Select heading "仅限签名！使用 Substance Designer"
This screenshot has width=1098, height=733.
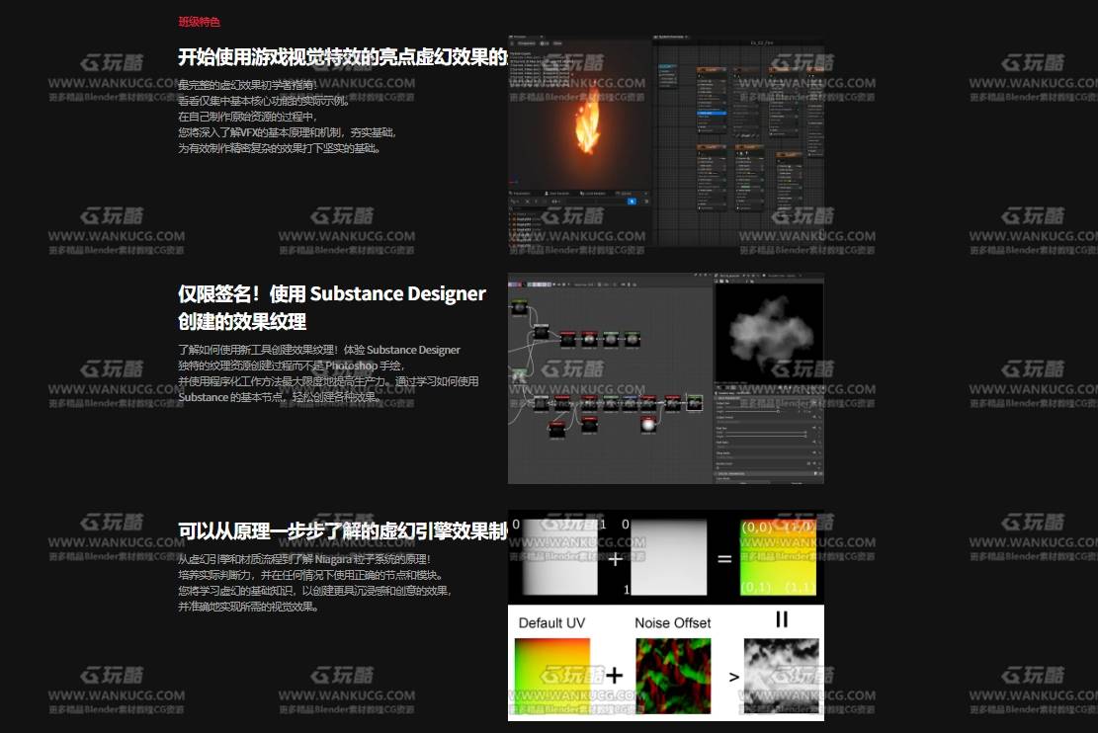click(x=332, y=293)
